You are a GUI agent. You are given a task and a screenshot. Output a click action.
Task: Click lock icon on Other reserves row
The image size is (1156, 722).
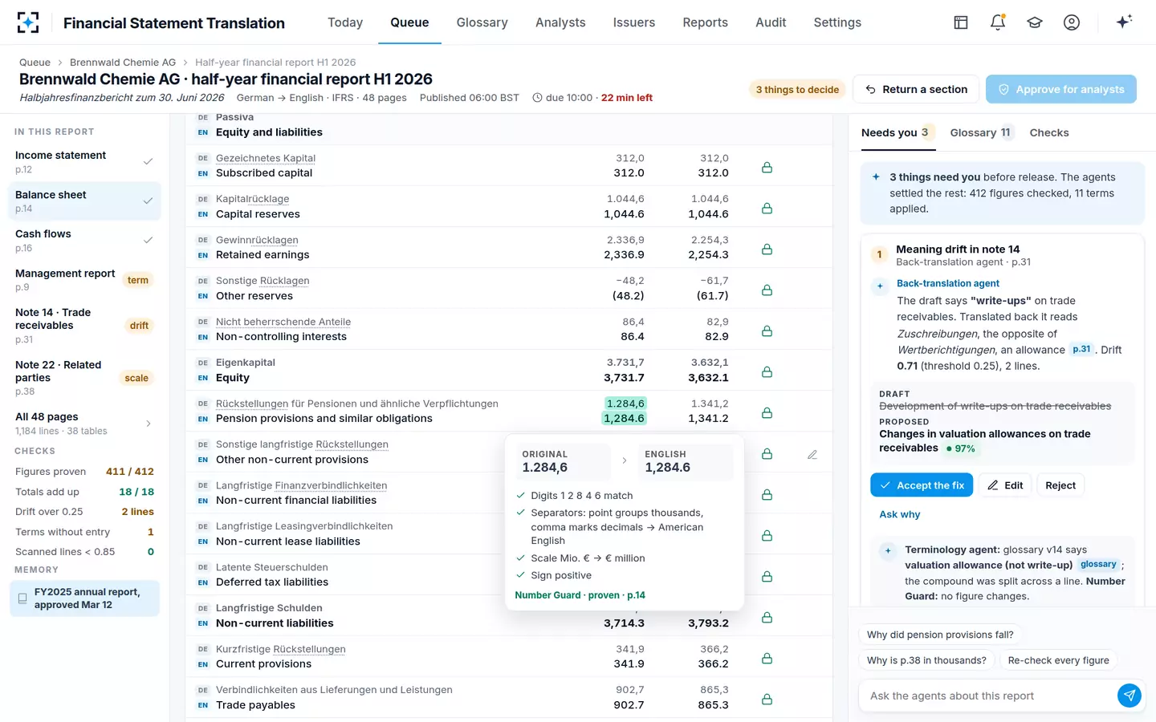(767, 290)
